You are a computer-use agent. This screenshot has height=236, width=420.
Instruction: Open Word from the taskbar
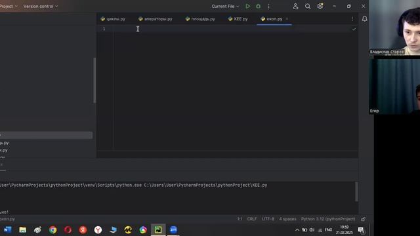pyautogui.click(x=7, y=229)
